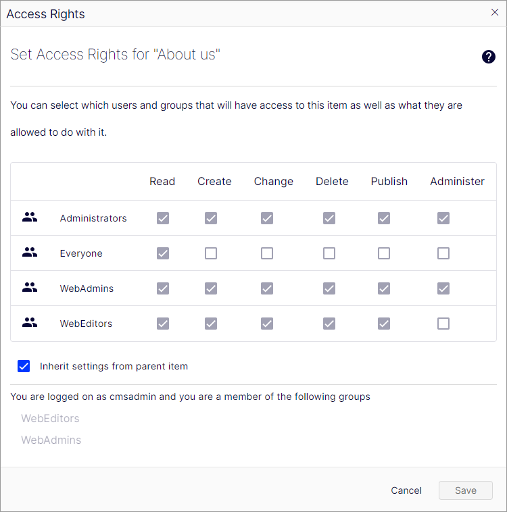Click the 'Set Access Rights for "About us"' heading
The width and height of the screenshot is (507, 512).
115,54
